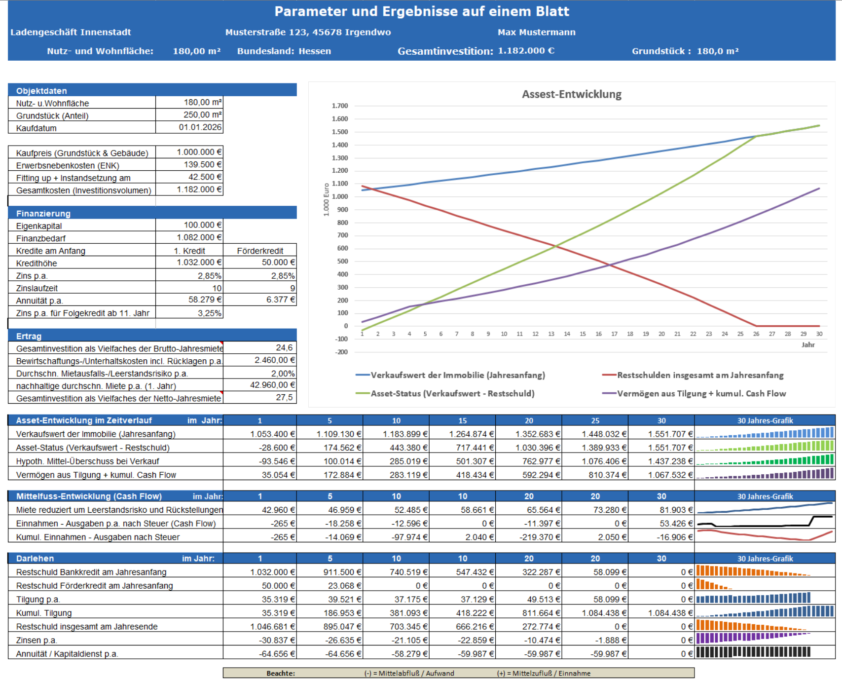Click the kumul. Einnahmen red line sparkline
842x681 pixels.
(765, 535)
